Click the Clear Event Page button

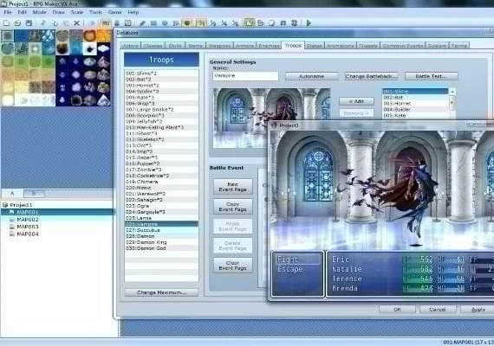click(x=233, y=266)
